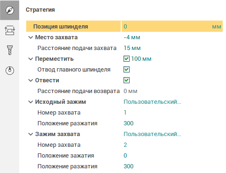Edit Зажим захвата Положение разжатия 300
The width and height of the screenshot is (226, 173).
pos(129,166)
